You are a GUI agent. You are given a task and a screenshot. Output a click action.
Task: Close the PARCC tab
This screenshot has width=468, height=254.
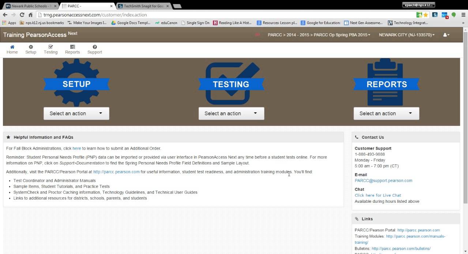pyautogui.click(x=112, y=6)
